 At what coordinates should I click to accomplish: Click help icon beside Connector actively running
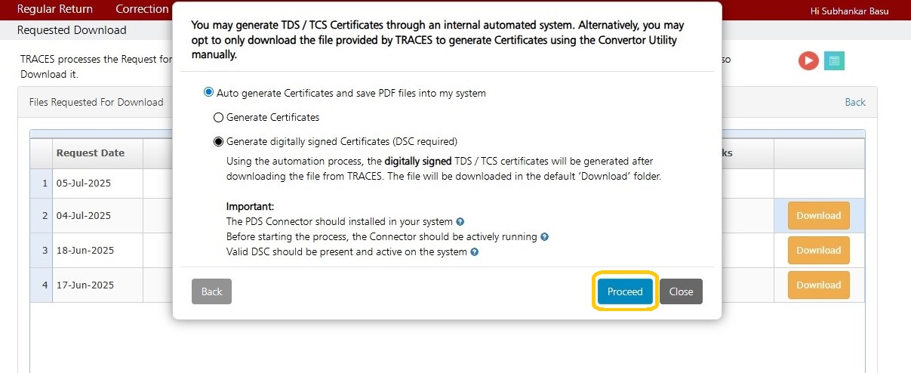pyautogui.click(x=544, y=237)
